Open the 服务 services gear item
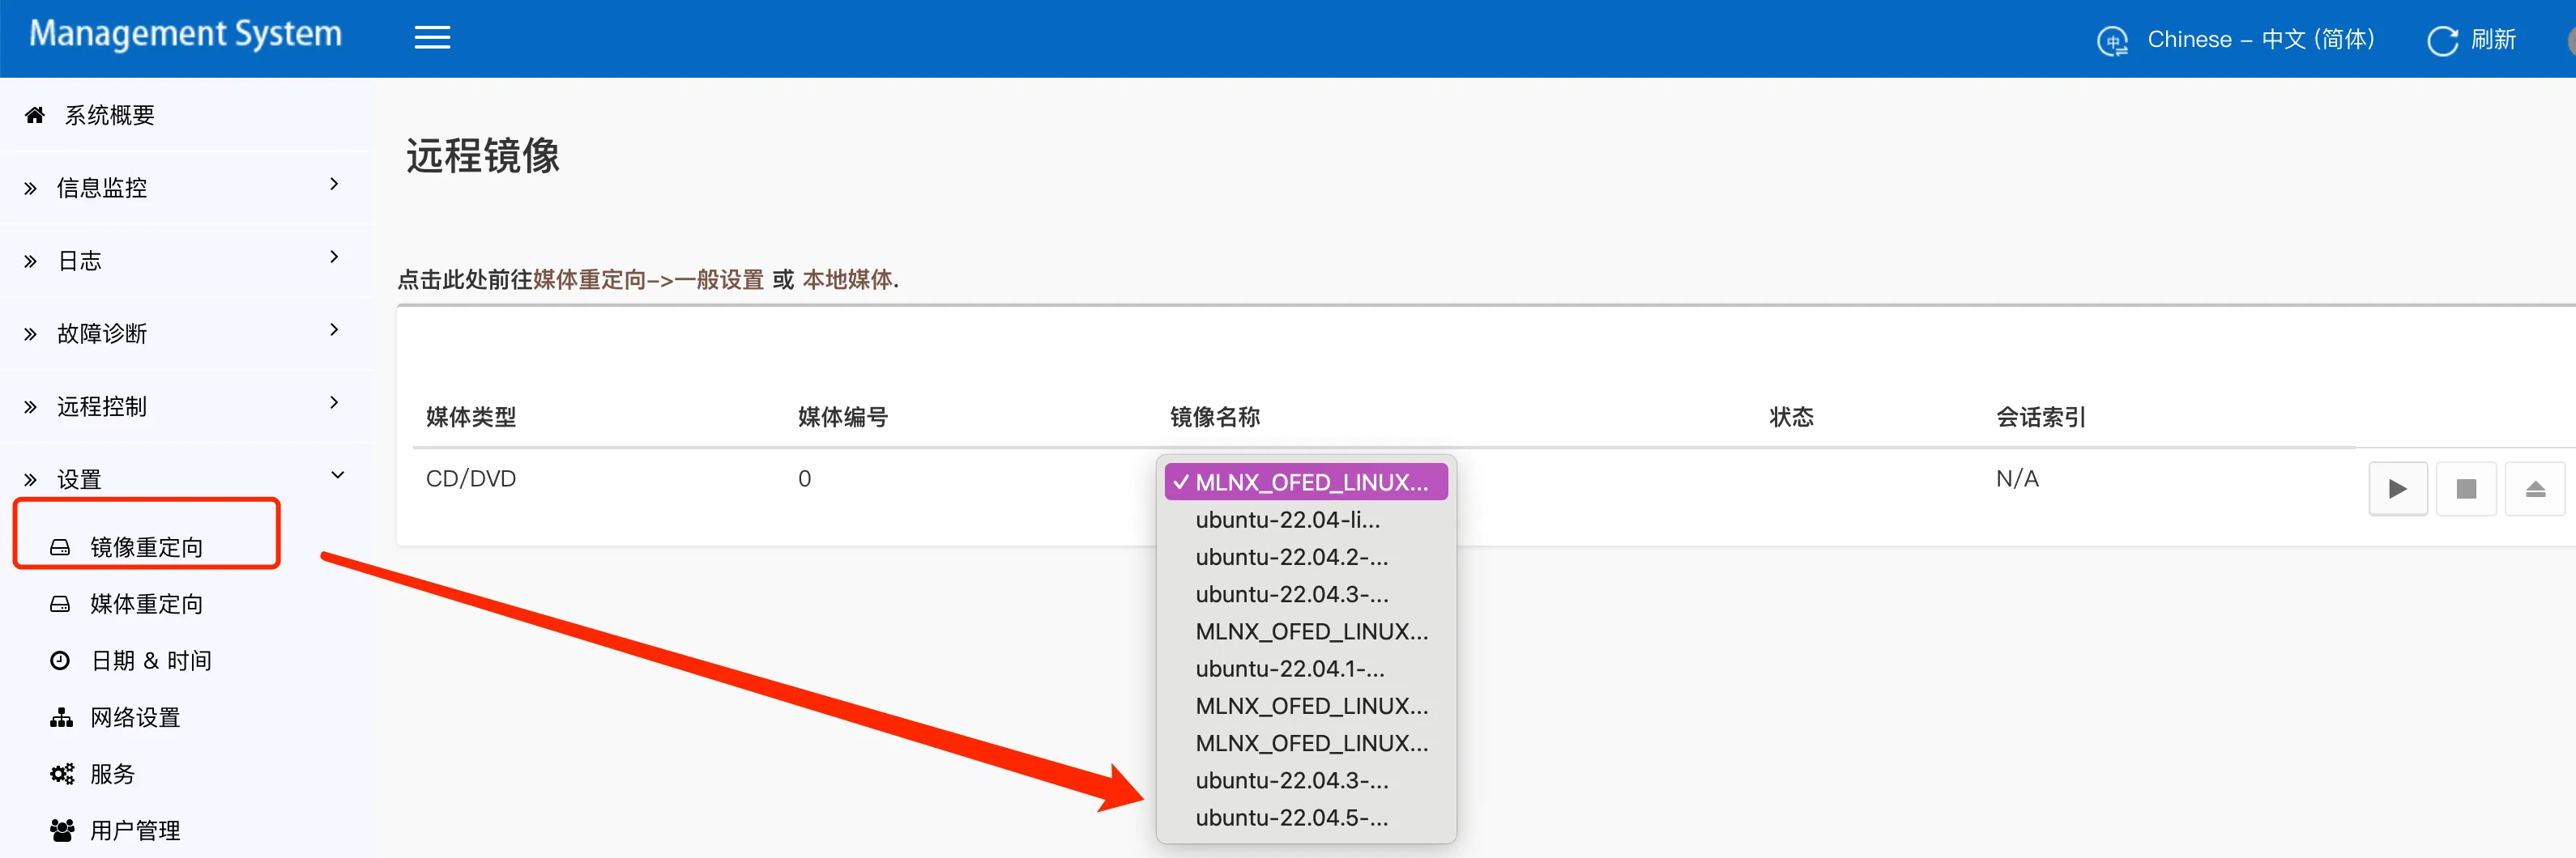Viewport: 2576px width, 858px height. 112,774
